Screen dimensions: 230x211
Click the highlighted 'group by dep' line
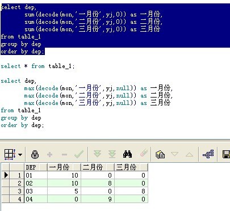[x=21, y=44]
